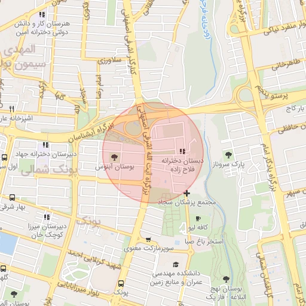Select the school icon of هنرستان کار و دانش

coord(42,14)
